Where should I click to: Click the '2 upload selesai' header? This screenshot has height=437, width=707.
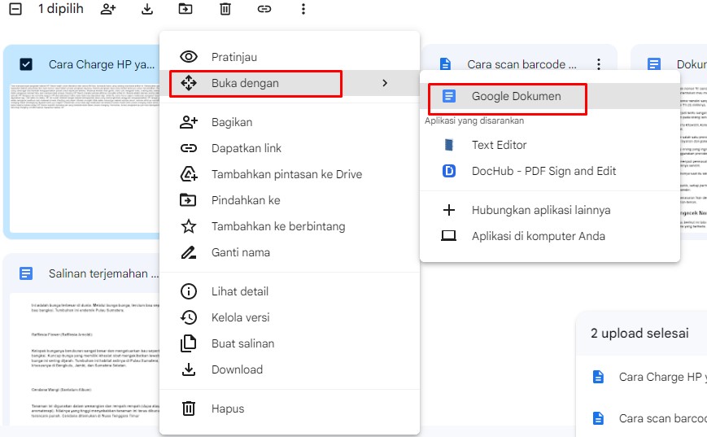[639, 334]
